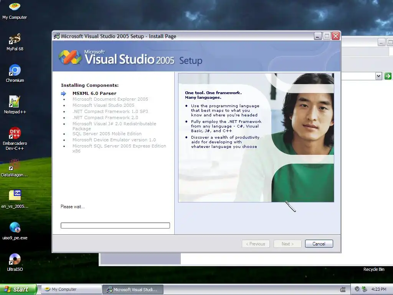Launch MyPal 68 browser shortcut

pos(15,42)
